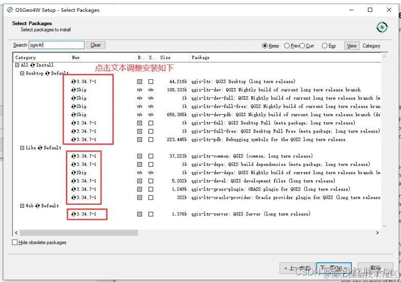
Task: Toggle binary checkbox for qgis-ltr row
Action: (x=139, y=82)
